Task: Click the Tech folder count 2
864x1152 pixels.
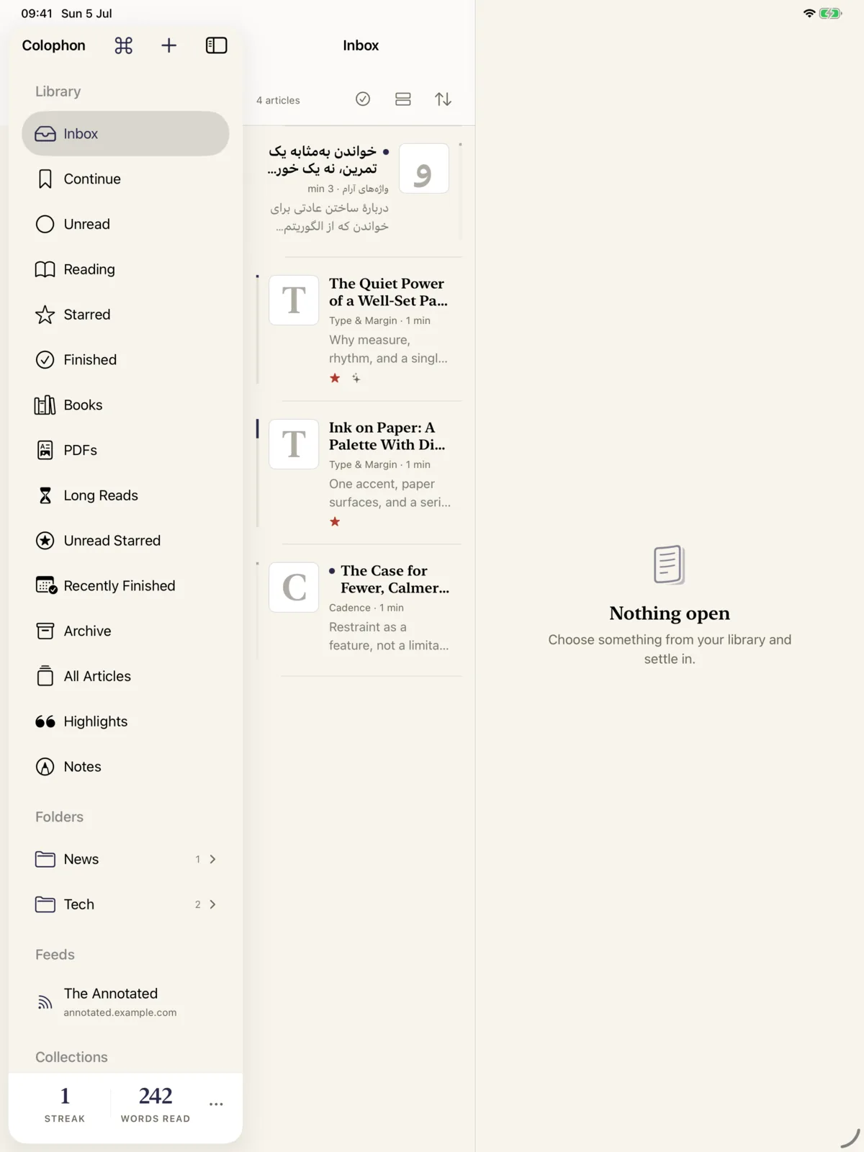Action: [x=198, y=904]
